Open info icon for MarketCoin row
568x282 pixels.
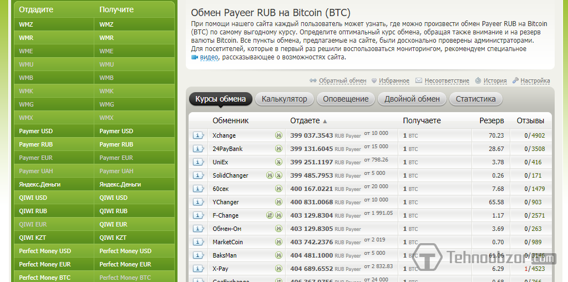click(198, 242)
